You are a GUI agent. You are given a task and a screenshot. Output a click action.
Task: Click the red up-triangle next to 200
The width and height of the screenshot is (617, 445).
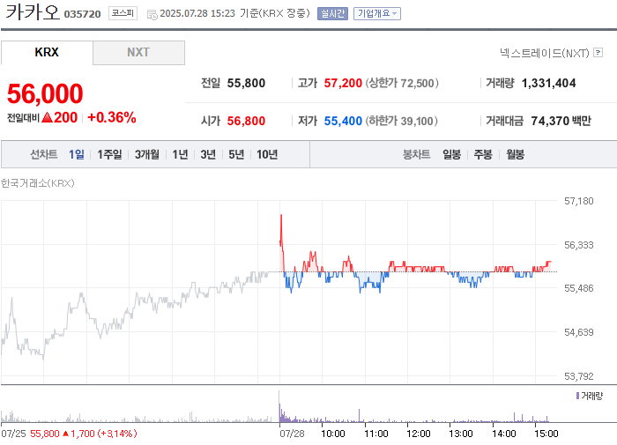[47, 117]
